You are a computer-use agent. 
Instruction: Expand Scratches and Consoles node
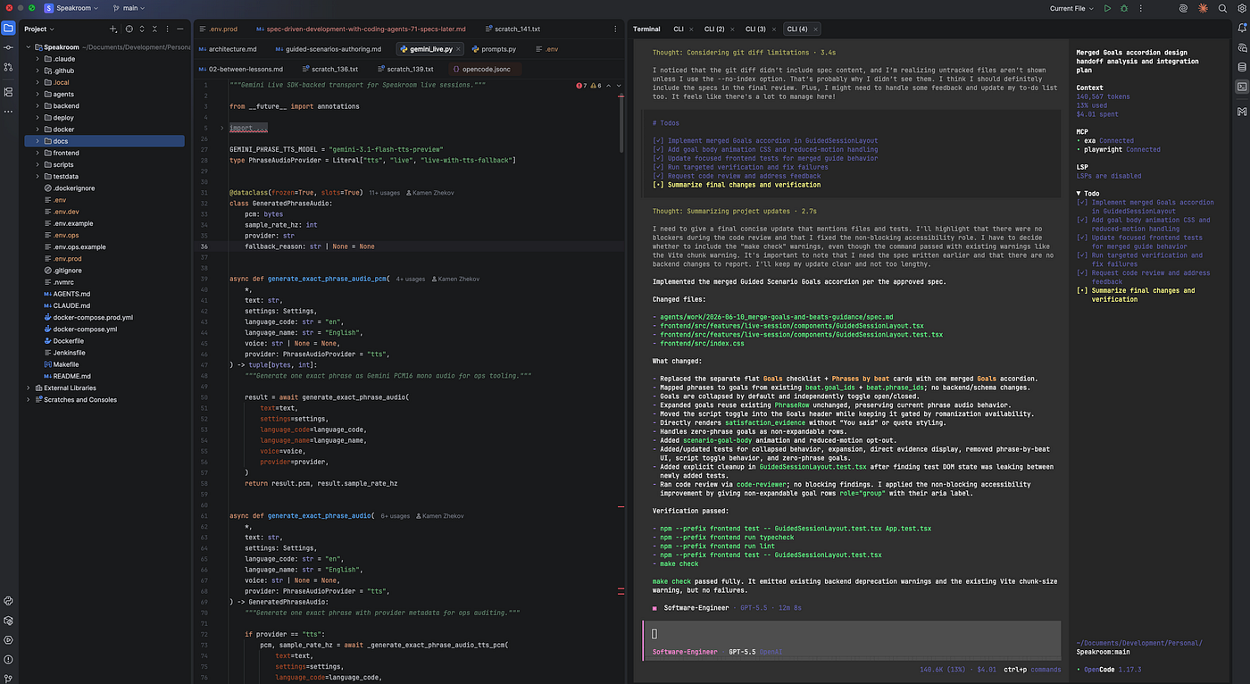pyautogui.click(x=28, y=399)
